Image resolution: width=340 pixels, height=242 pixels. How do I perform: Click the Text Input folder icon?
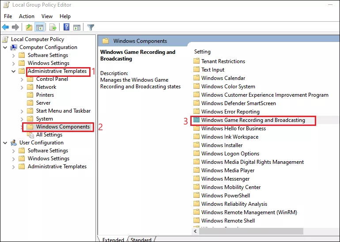coord(196,70)
